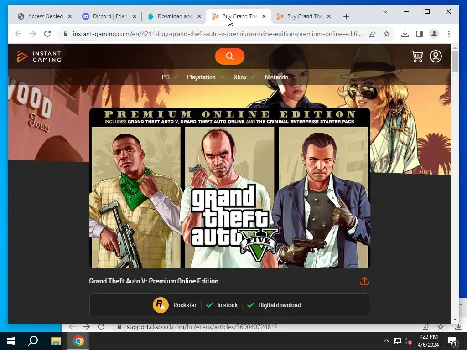Open Chrome downloads icon
467x350 pixels.
click(x=405, y=34)
